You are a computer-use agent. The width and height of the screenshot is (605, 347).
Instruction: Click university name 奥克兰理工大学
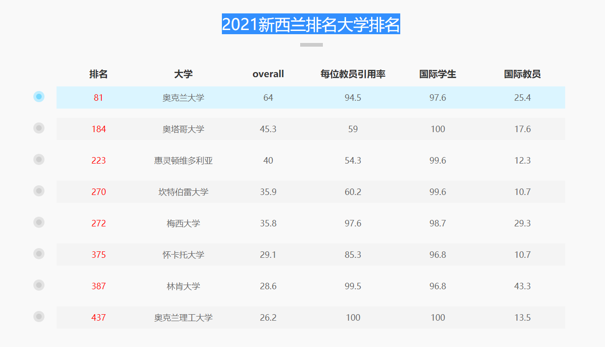(183, 317)
